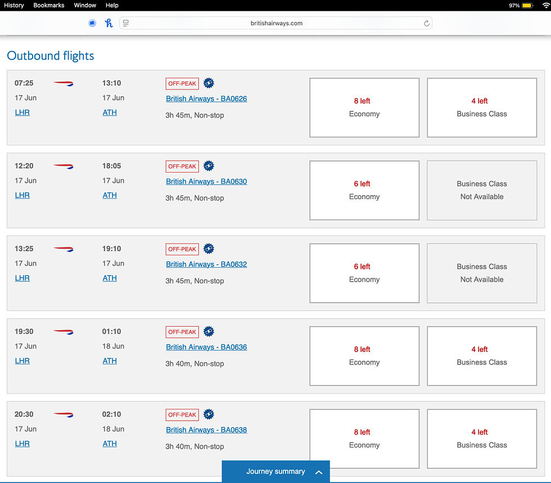This screenshot has width=551, height=483.
Task: Click the BA tail logo on 13:25 flight
Action: tap(63, 249)
